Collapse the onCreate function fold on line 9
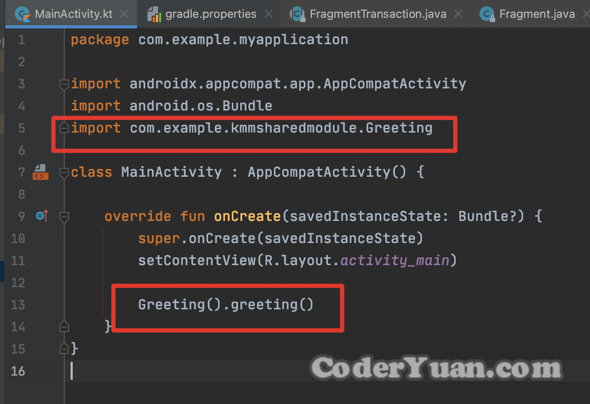This screenshot has width=590, height=404. pyautogui.click(x=64, y=217)
